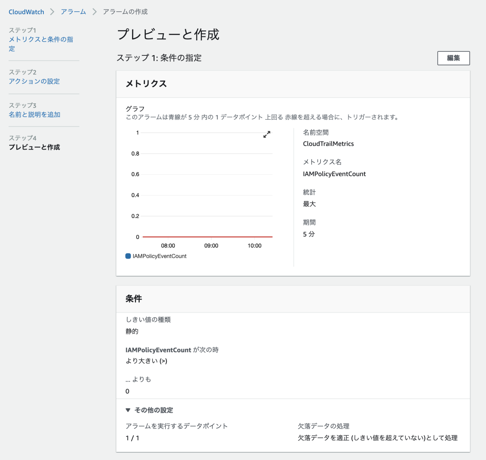Expand the metric graph to full screen
This screenshot has width=486, height=460.
point(267,134)
